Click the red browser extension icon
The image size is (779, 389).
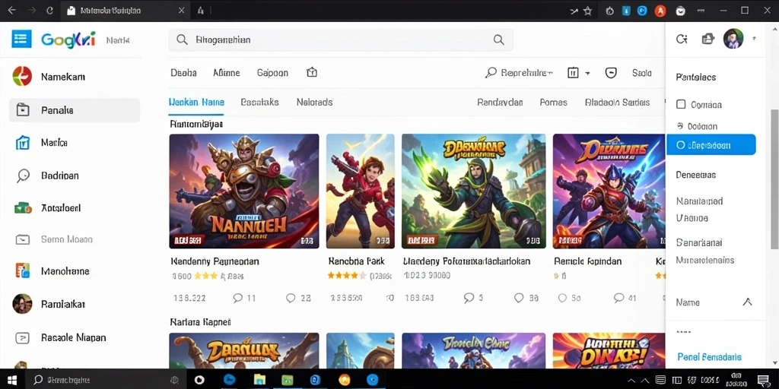pyautogui.click(x=660, y=11)
